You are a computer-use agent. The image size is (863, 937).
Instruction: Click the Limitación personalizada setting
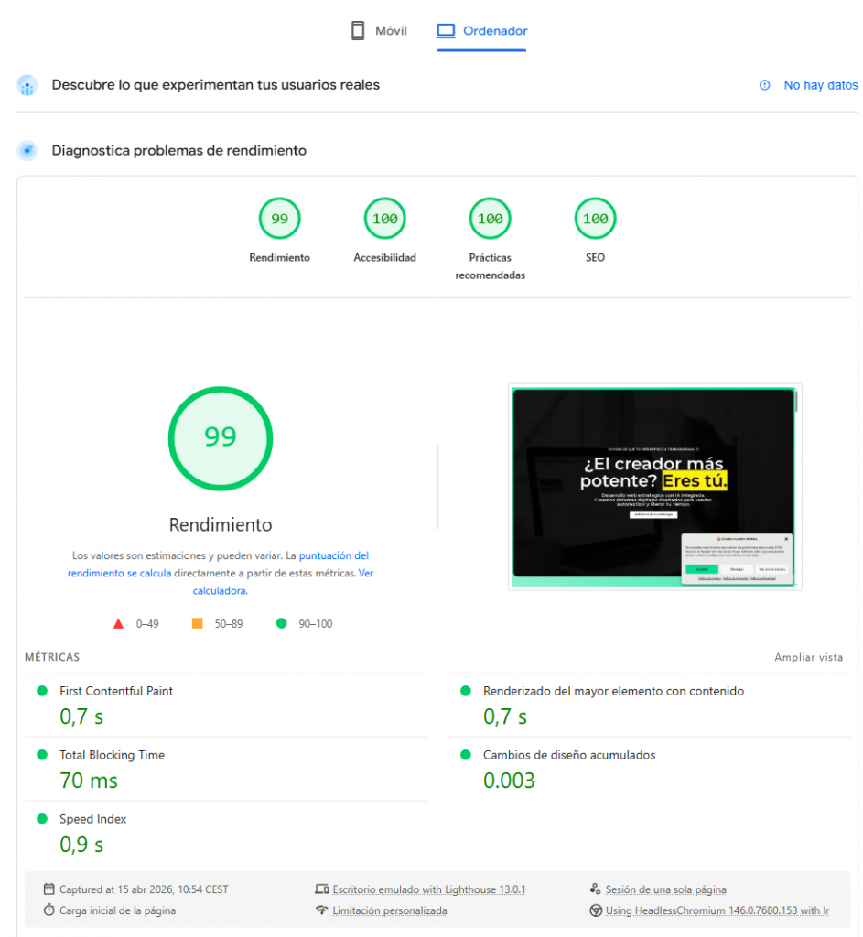(x=389, y=910)
